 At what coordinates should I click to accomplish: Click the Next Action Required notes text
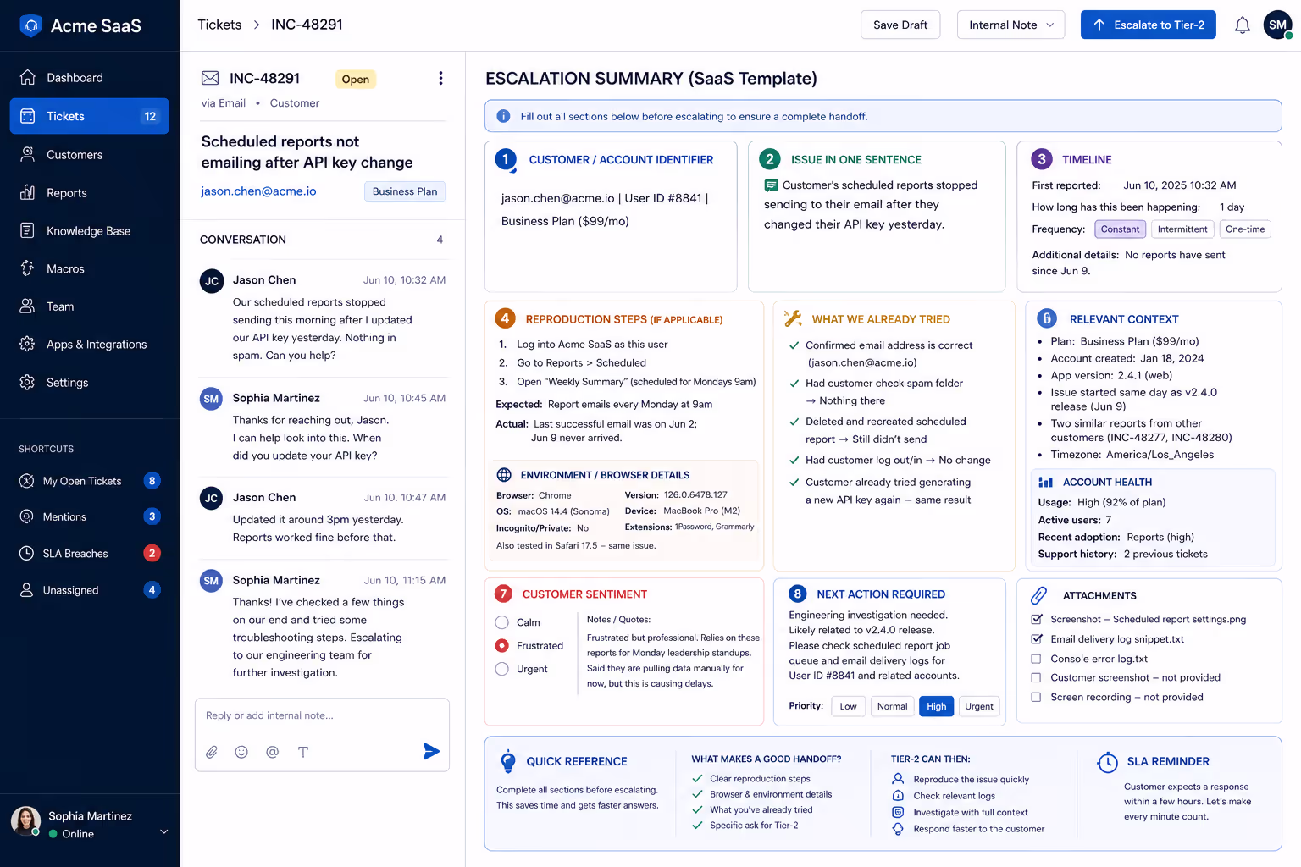click(x=874, y=645)
